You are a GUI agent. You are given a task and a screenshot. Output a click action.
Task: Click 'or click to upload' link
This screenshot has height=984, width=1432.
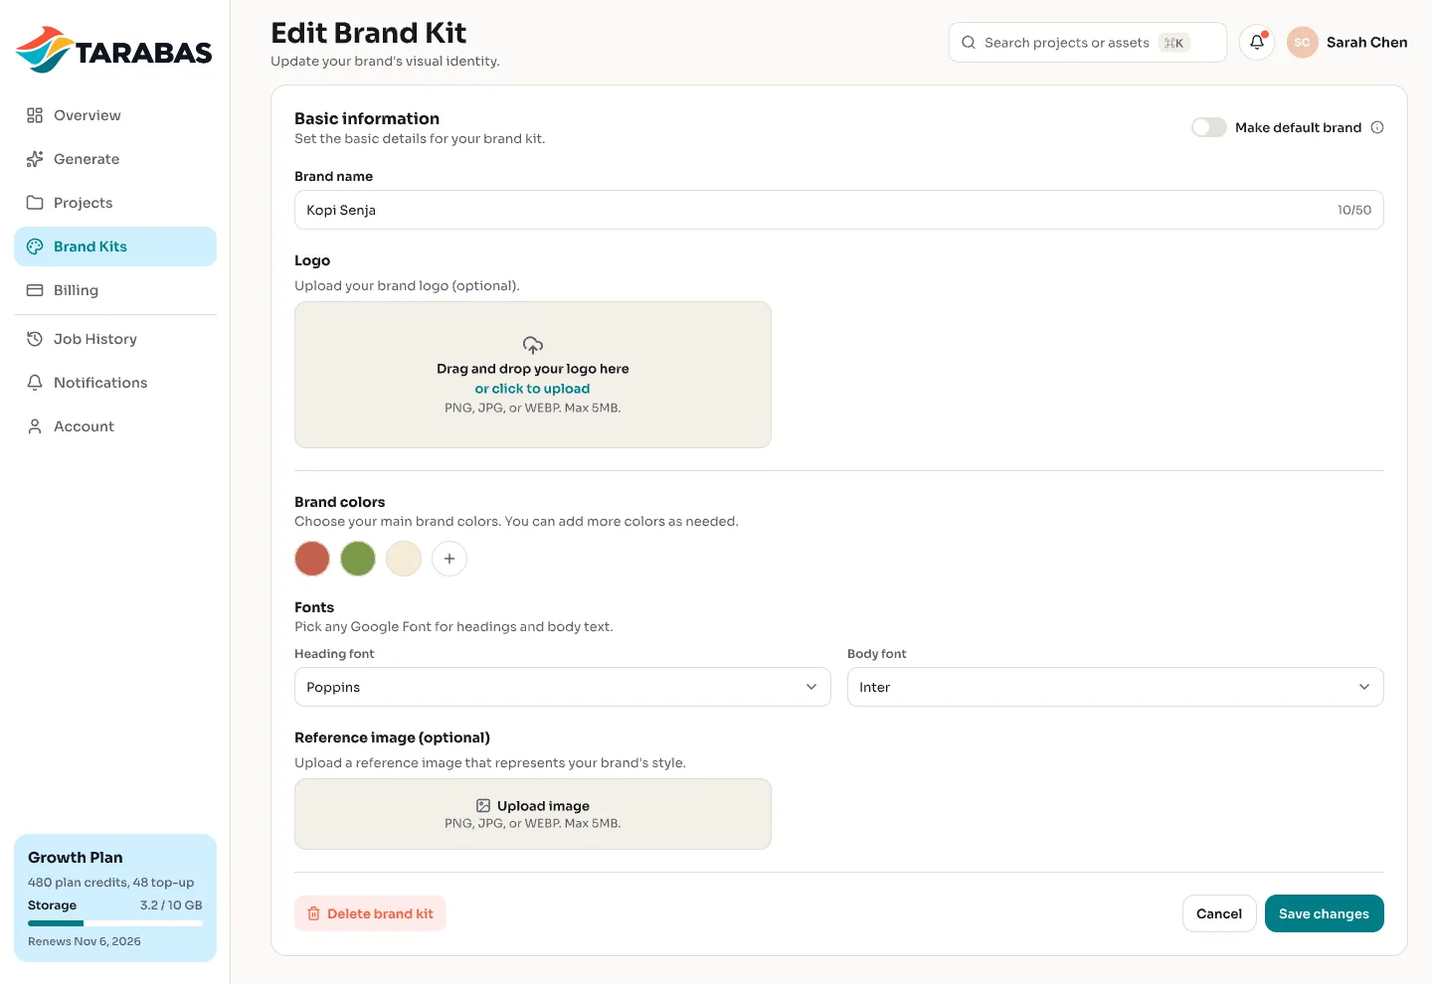pyautogui.click(x=532, y=389)
